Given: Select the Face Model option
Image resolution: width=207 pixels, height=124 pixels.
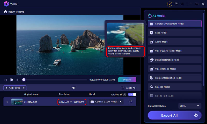Looking at the screenshot, I should coord(175,33).
